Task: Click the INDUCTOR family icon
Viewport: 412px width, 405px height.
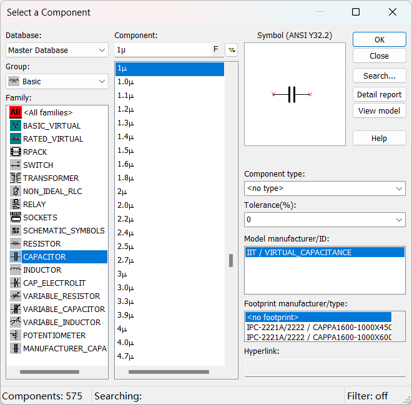Action: pyautogui.click(x=16, y=270)
